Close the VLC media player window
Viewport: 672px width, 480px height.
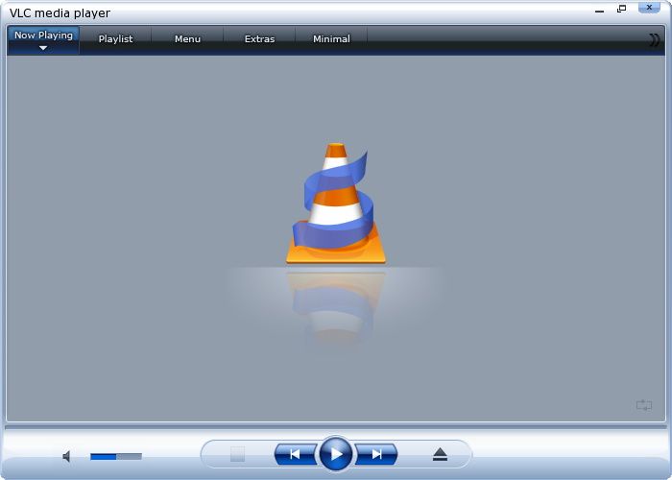[x=649, y=8]
